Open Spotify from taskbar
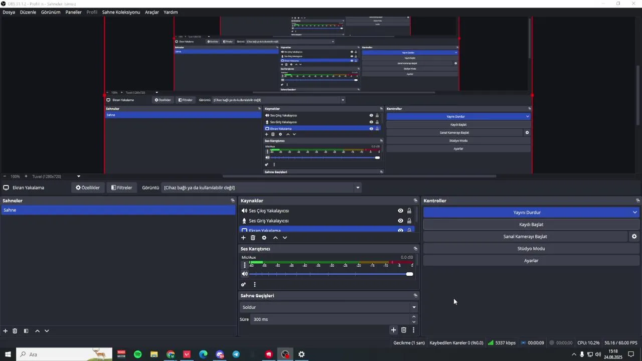642x361 pixels. tap(137, 354)
